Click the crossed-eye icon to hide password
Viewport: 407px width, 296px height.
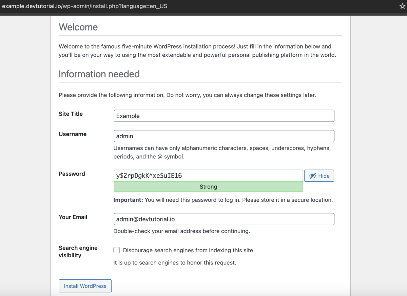click(x=312, y=176)
